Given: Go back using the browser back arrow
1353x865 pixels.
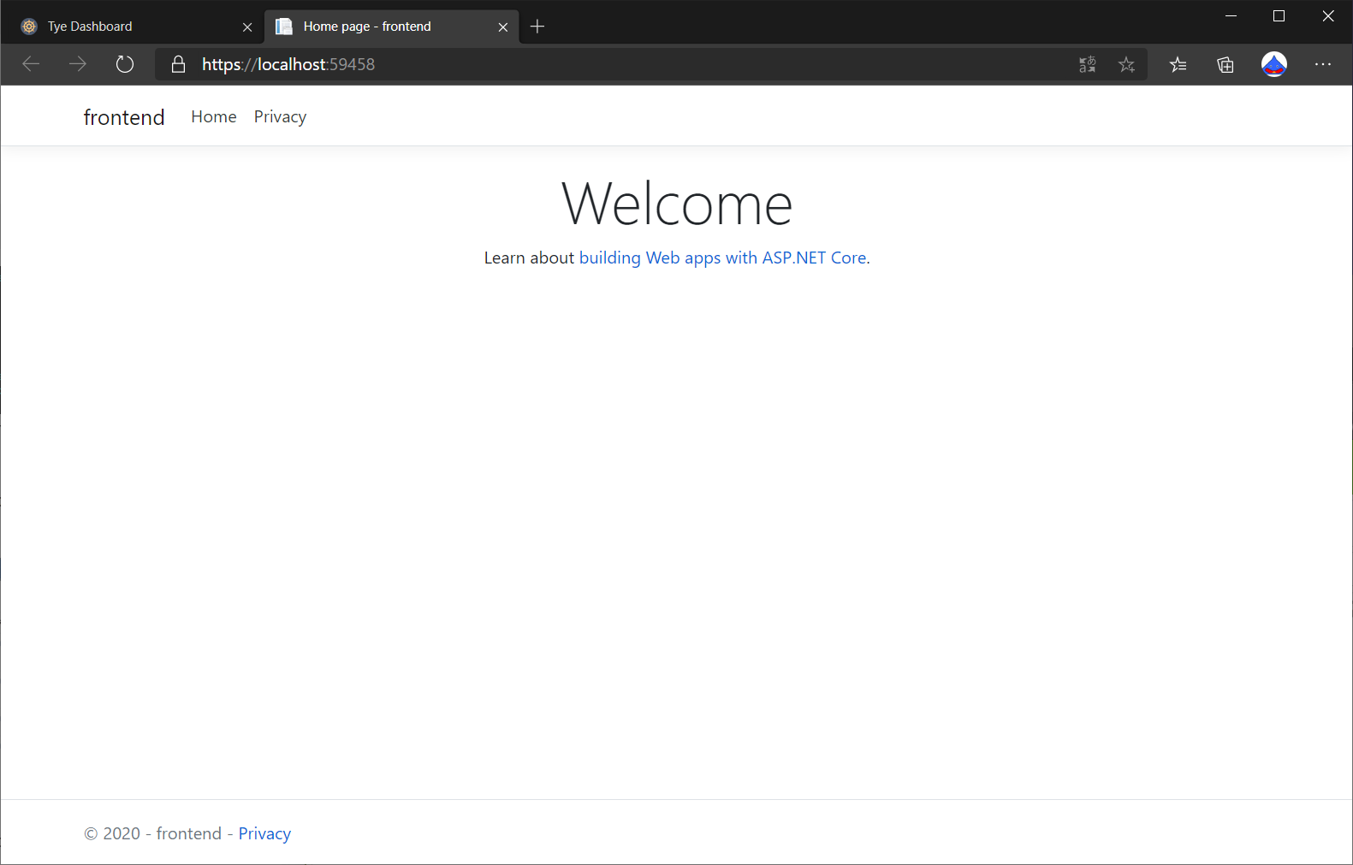Looking at the screenshot, I should [x=31, y=64].
